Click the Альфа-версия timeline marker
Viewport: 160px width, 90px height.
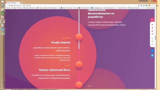click(x=79, y=37)
